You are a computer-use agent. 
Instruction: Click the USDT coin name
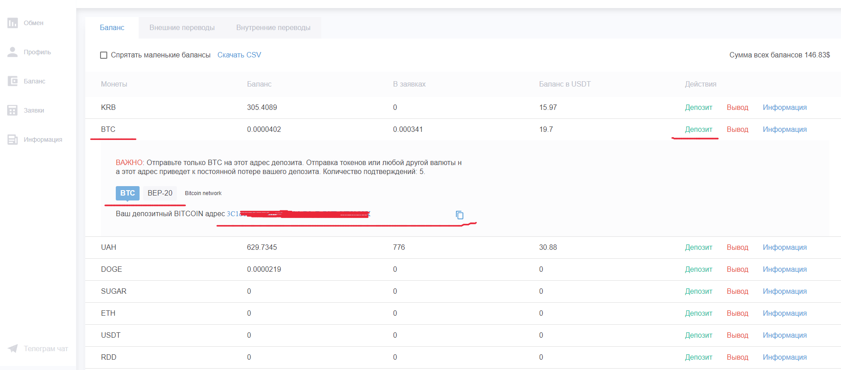click(x=111, y=335)
